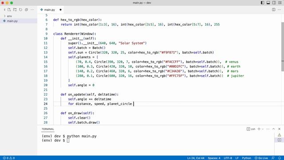284x160 pixels.
Task: Open terminal panel more actions
Action: pos(268,129)
